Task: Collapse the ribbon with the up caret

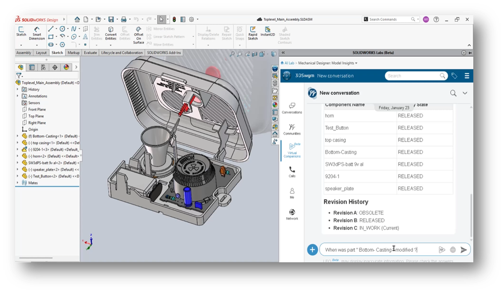Action: 469,45
